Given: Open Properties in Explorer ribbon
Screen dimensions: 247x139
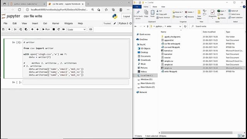Looking at the screenshot, I should (x=213, y=14).
